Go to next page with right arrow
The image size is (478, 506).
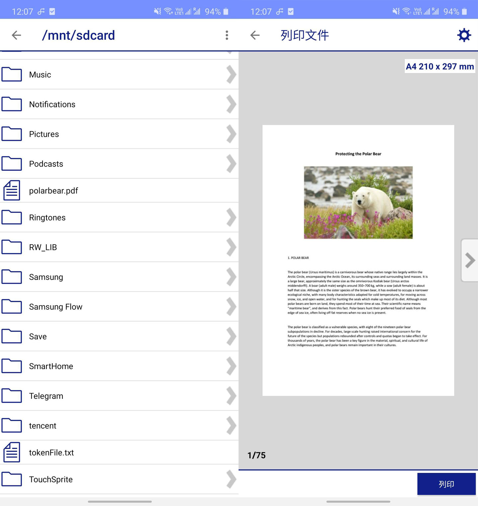470,260
